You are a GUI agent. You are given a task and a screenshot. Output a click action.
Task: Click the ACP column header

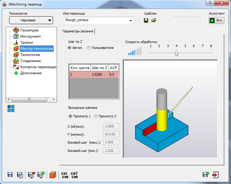click(114, 68)
